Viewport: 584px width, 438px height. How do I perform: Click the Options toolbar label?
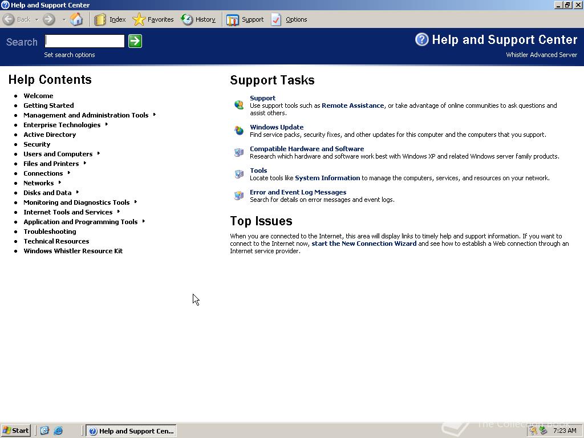(297, 19)
